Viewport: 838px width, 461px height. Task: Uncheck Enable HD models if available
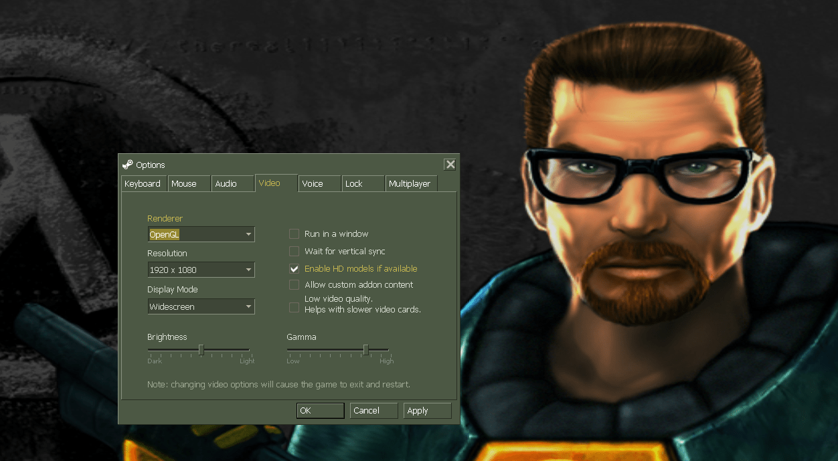(x=294, y=268)
